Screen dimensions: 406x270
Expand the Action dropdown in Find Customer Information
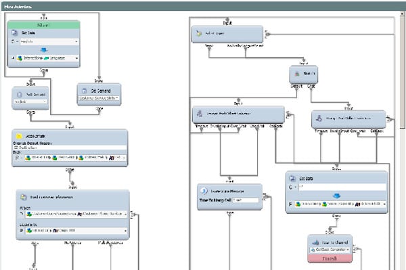(126, 214)
